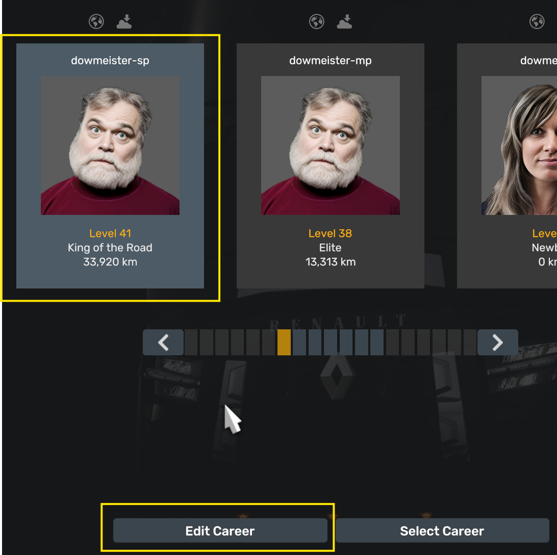Select the dowmeister-sp profile card
The width and height of the screenshot is (557, 555).
tap(110, 165)
